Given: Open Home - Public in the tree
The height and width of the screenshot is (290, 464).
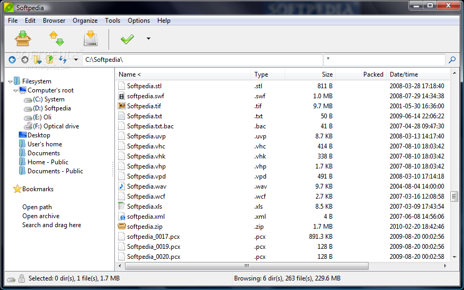Looking at the screenshot, I should [x=48, y=162].
